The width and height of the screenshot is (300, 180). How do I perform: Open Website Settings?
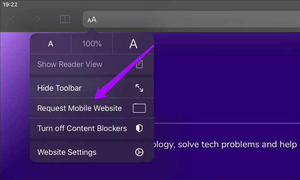(92, 152)
